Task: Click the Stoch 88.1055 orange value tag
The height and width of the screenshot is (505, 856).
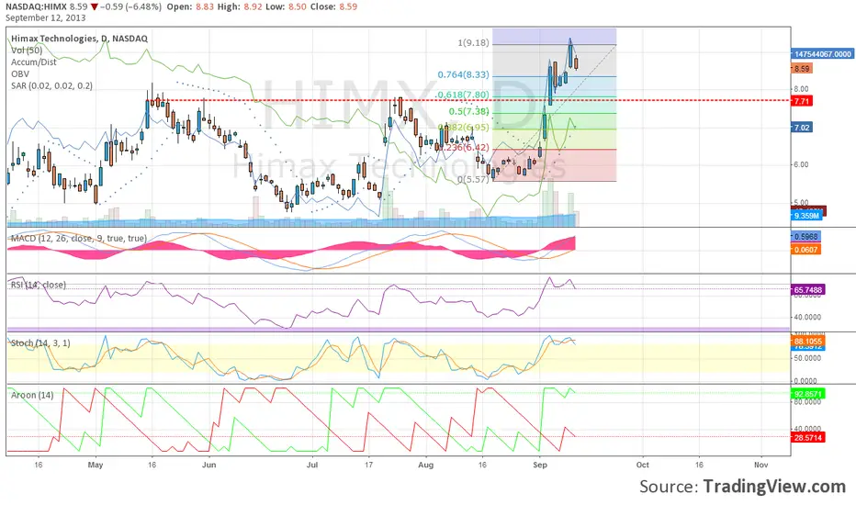Action: point(808,342)
